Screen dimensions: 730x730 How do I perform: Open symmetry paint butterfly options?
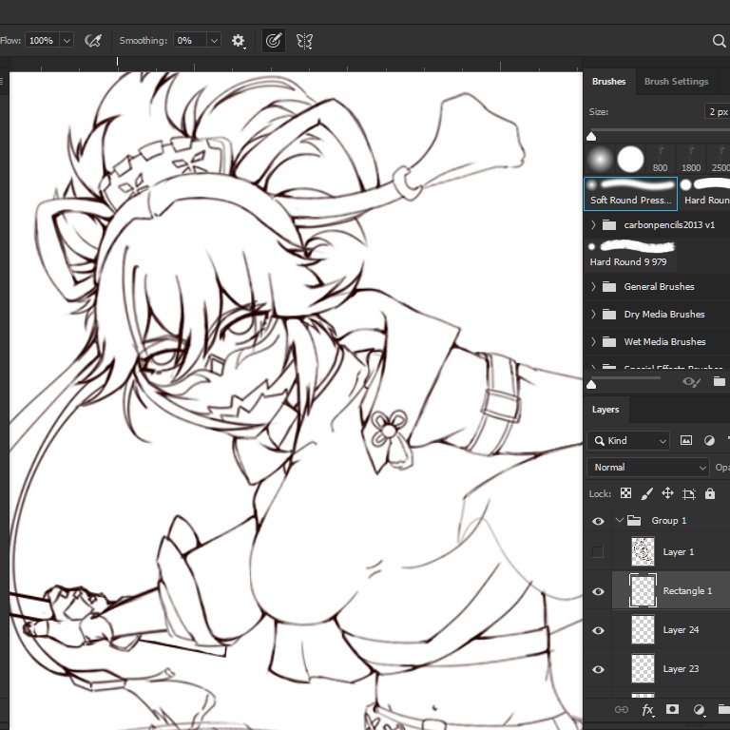(304, 41)
